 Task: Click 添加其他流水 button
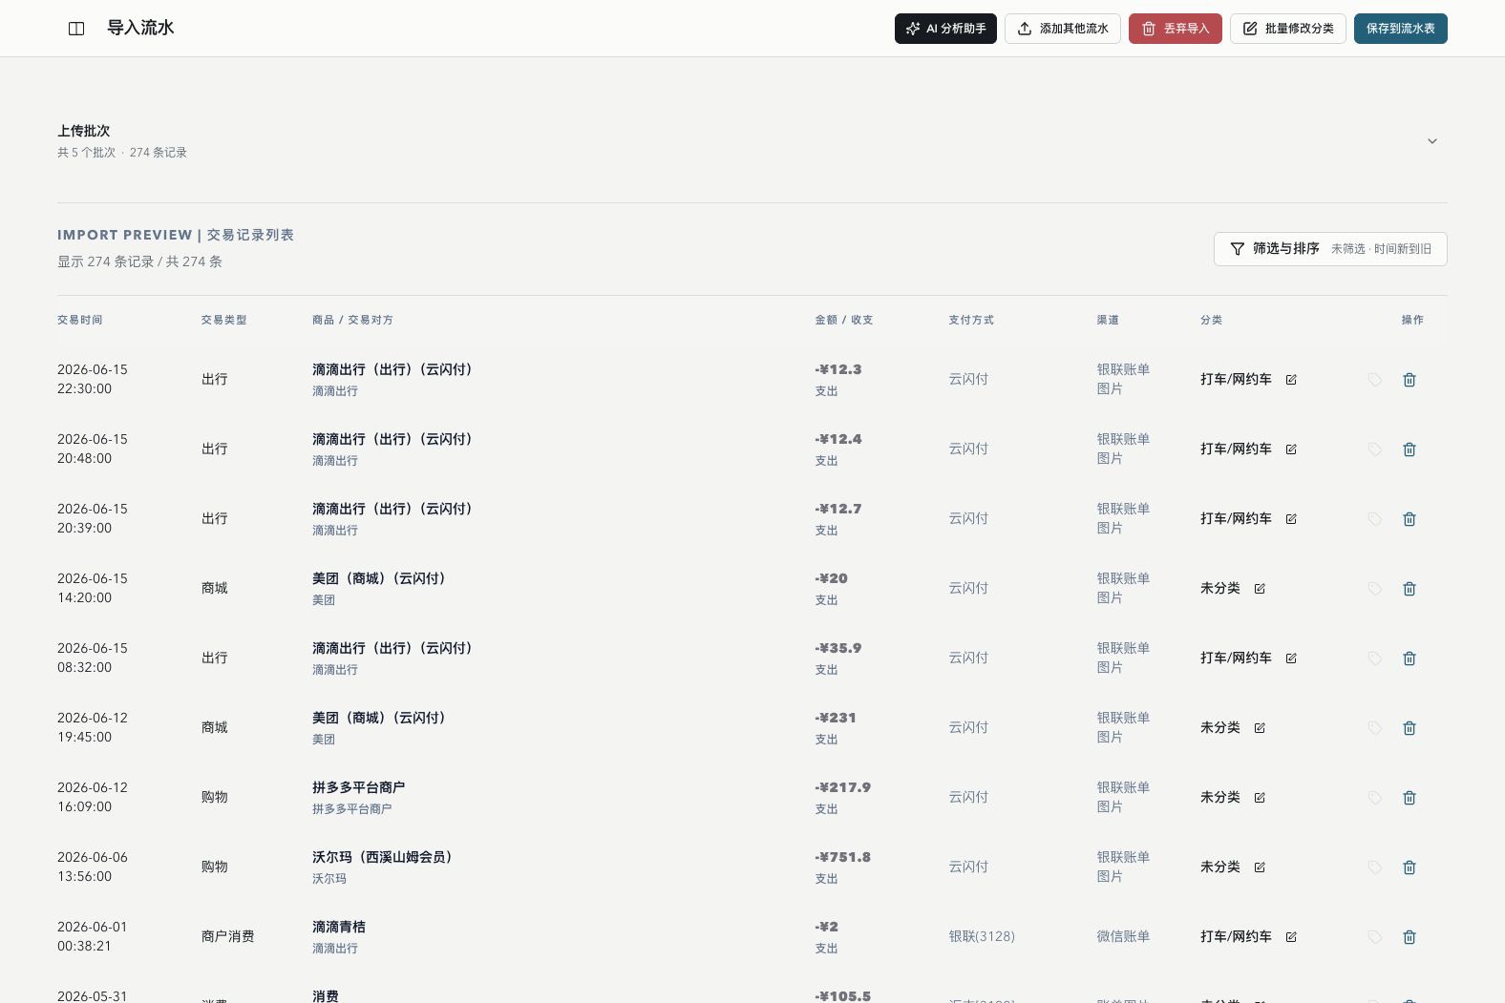point(1063,29)
